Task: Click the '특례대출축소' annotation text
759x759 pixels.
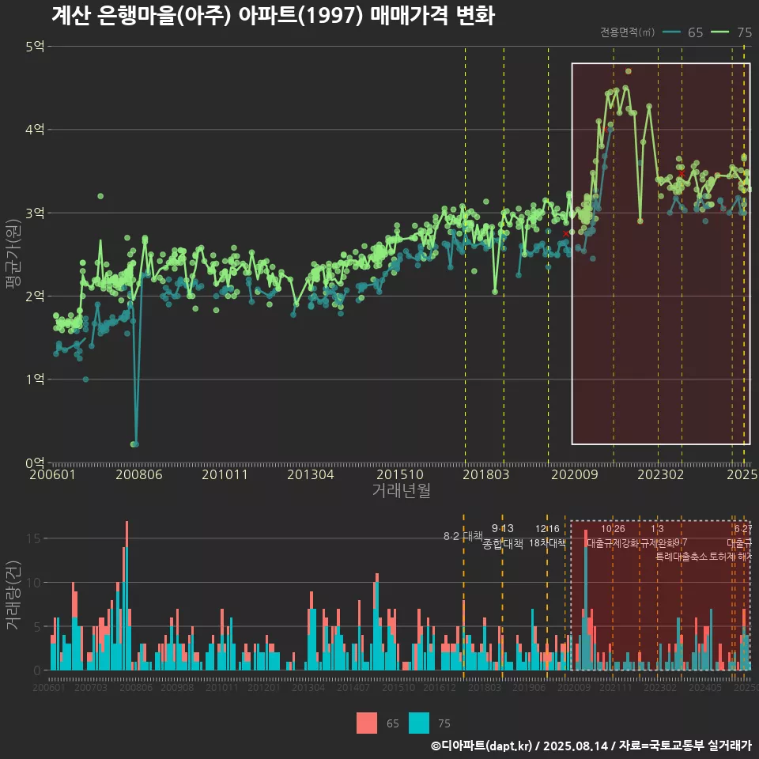Action: click(x=682, y=557)
